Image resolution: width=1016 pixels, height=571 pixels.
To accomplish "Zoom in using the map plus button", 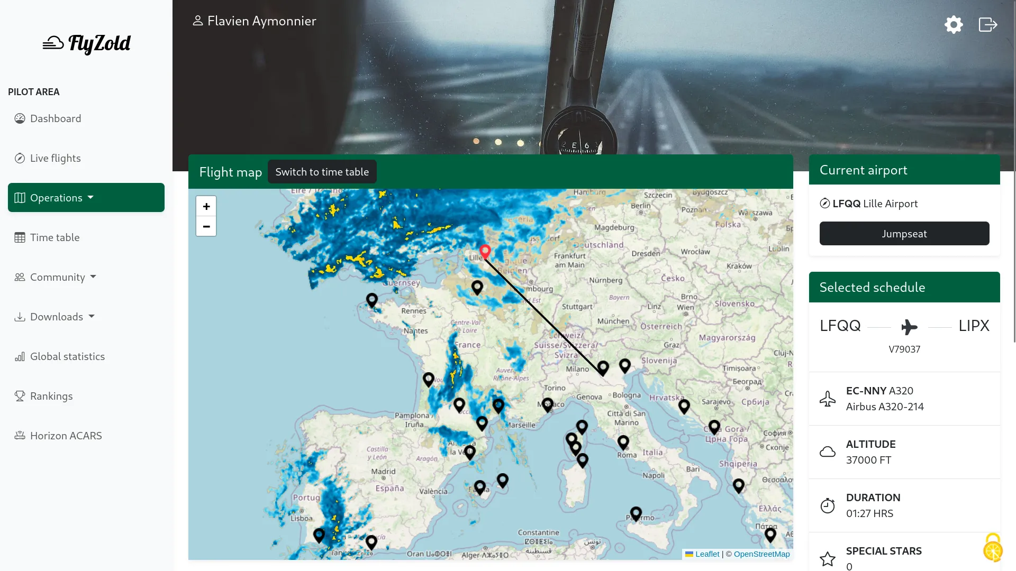I will point(206,206).
